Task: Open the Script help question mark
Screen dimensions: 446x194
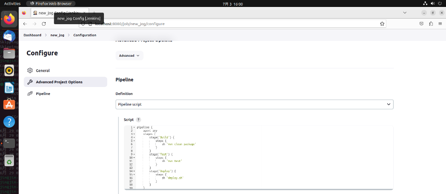Action: 138,120
